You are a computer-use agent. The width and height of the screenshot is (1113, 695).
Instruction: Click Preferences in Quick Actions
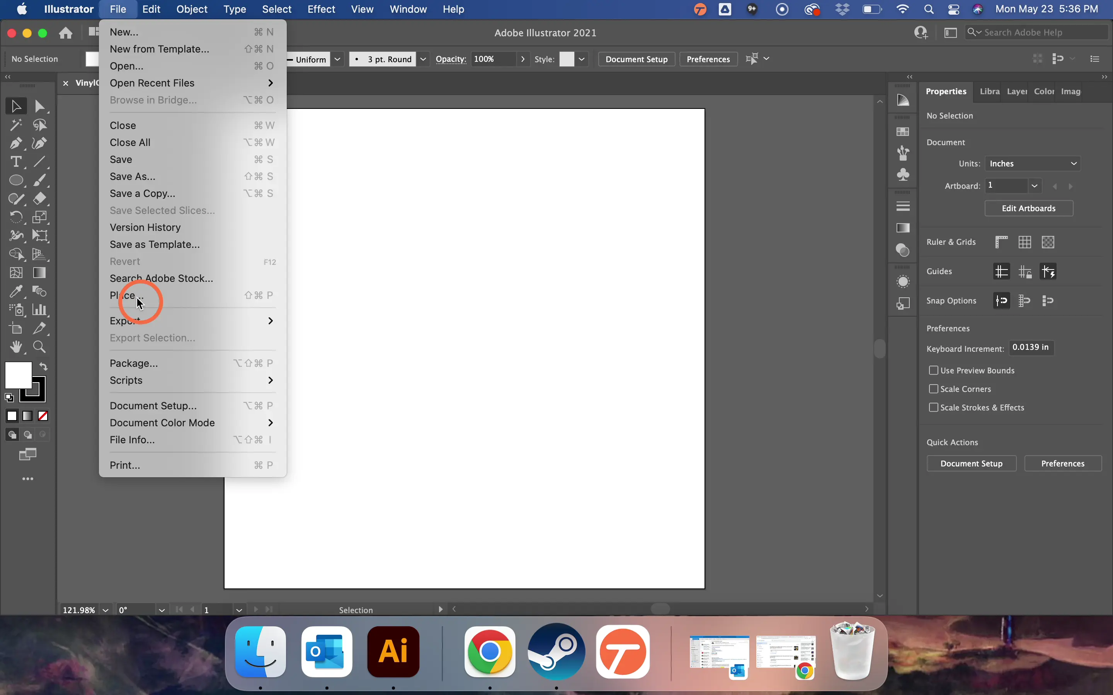coord(1062,463)
